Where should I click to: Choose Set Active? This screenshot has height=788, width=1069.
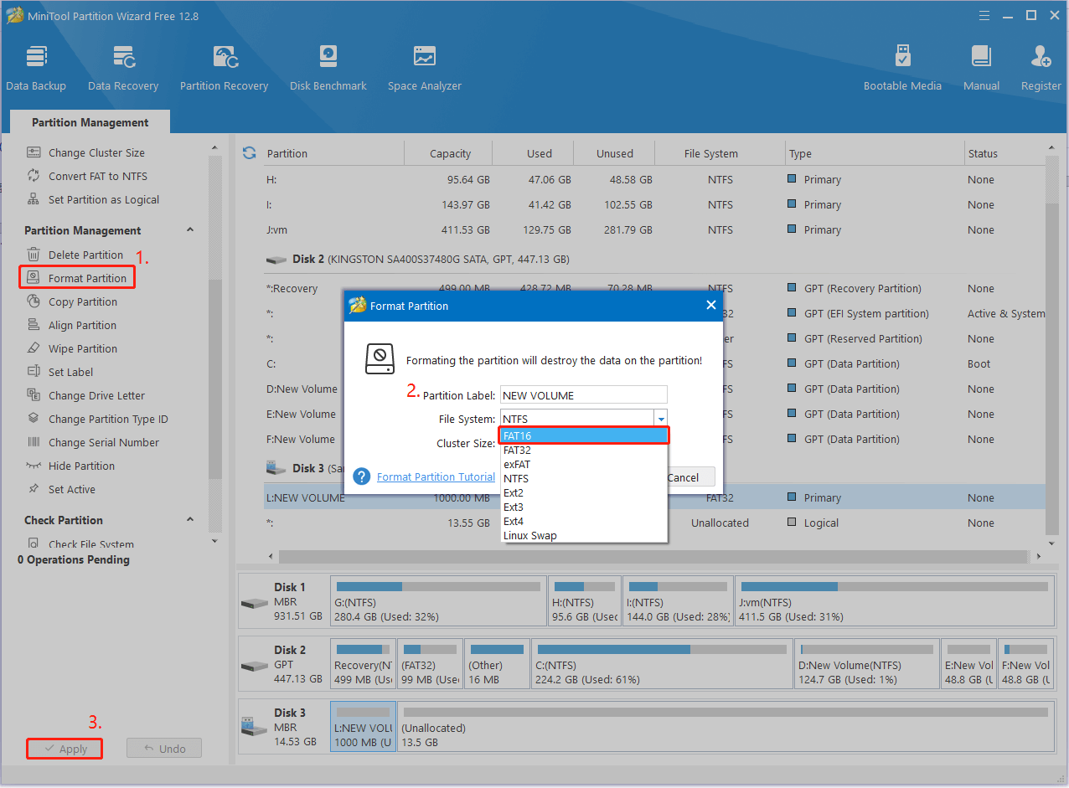pos(71,489)
